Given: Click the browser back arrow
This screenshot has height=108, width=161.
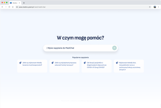Looking at the screenshot, I should click(x=3, y=7).
